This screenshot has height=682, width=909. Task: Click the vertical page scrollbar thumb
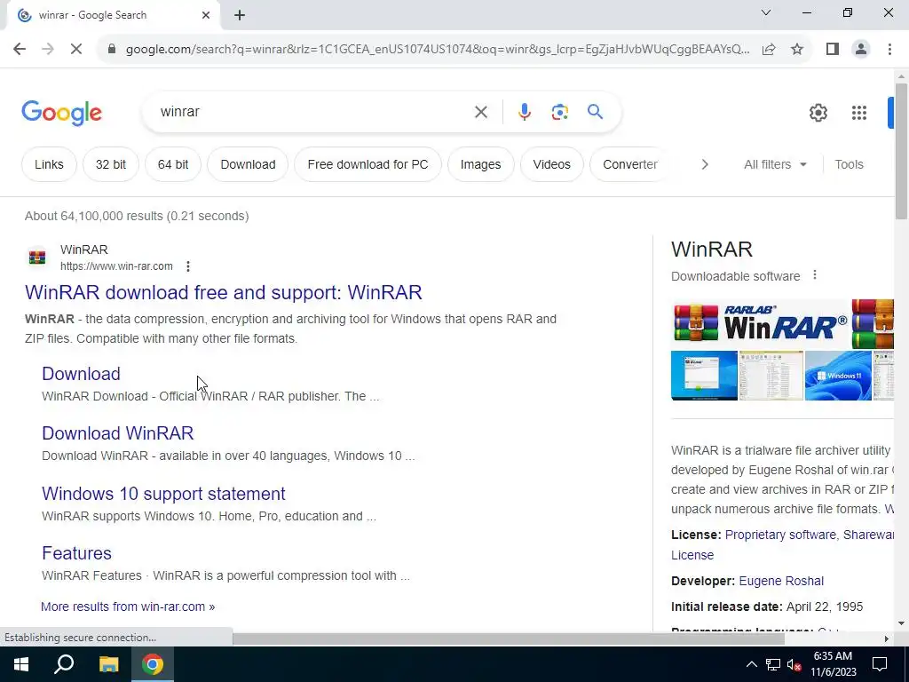click(x=901, y=151)
